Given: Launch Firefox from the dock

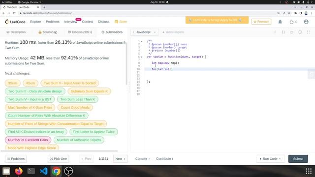Looking at the screenshot, I should click(19, 171).
